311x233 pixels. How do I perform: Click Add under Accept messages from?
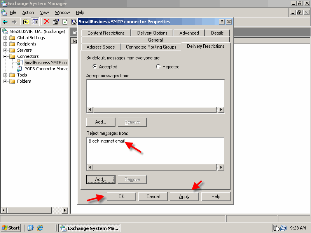(x=101, y=122)
